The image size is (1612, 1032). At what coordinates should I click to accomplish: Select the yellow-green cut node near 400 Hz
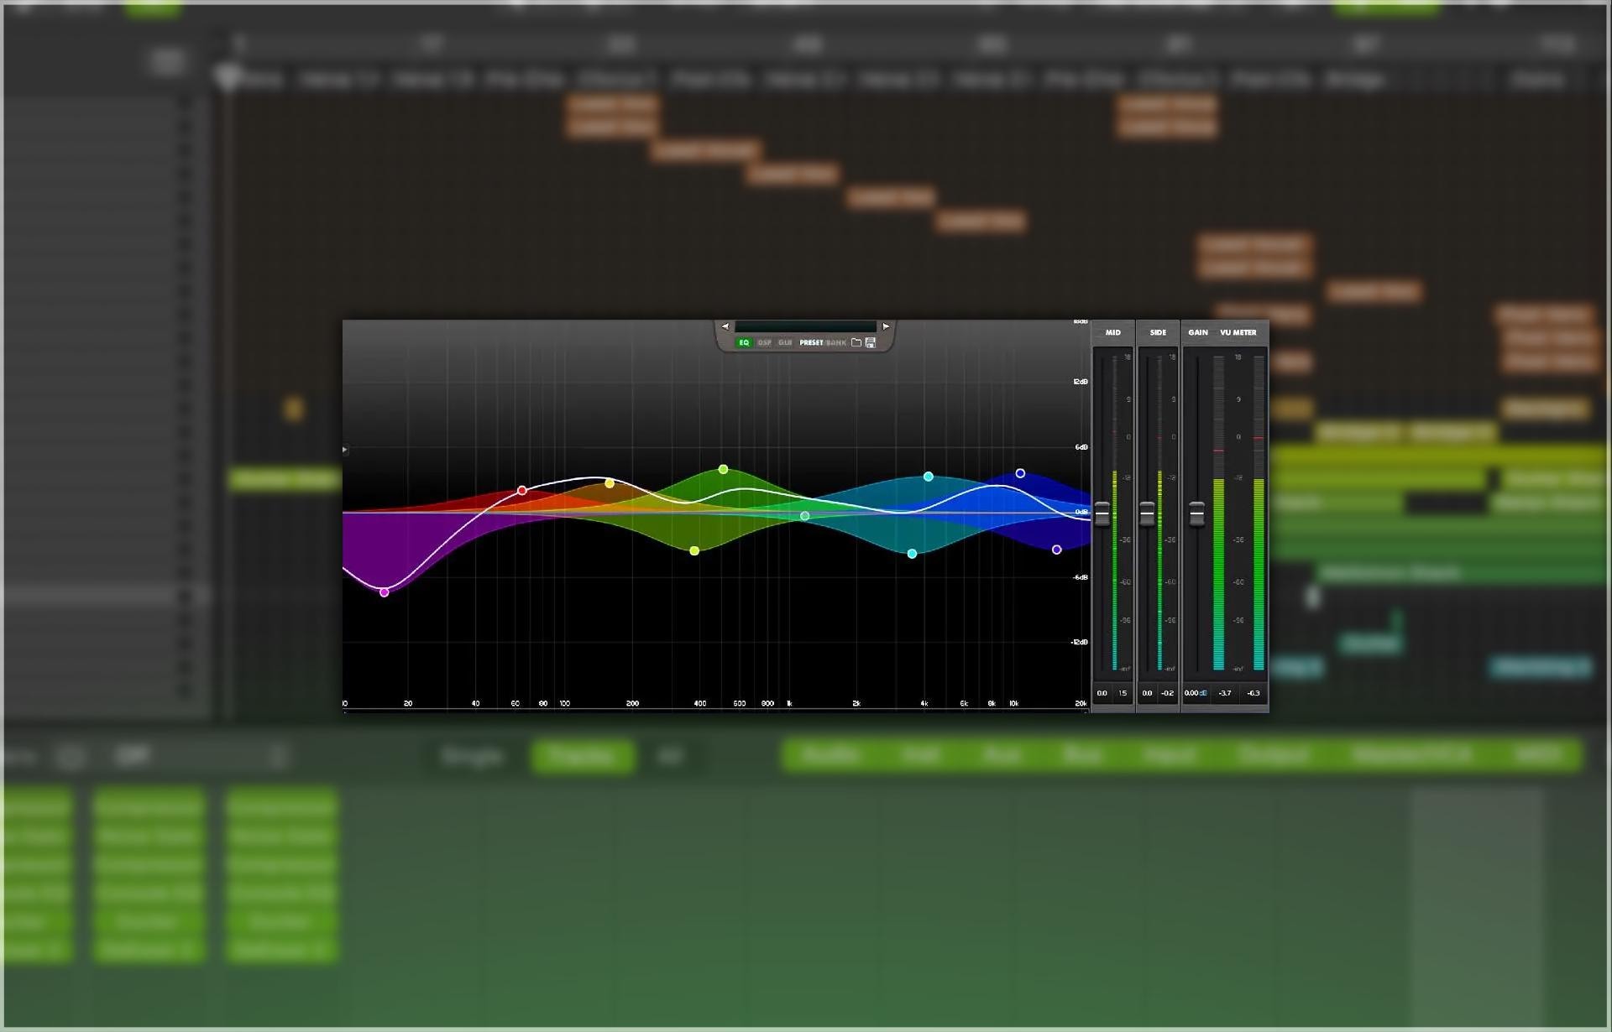[x=694, y=550]
